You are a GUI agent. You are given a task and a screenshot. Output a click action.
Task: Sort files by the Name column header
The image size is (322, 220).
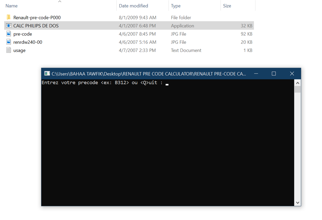[12, 6]
